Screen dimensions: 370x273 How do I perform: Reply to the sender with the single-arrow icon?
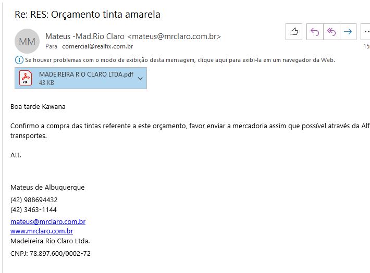click(x=314, y=32)
